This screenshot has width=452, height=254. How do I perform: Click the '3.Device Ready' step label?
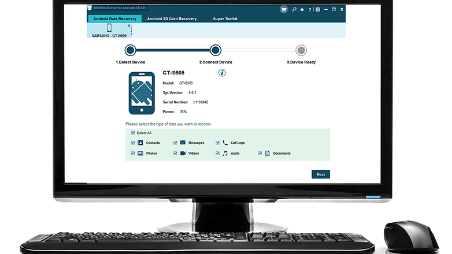coord(301,62)
